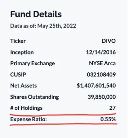Click the Ticker label

click(x=18, y=41)
